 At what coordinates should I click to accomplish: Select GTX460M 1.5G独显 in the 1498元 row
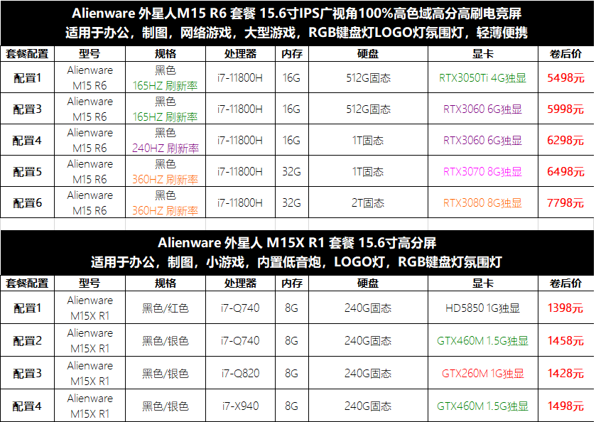[483, 406]
